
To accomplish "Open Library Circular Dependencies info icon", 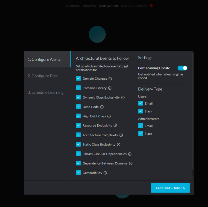I will (130, 154).
